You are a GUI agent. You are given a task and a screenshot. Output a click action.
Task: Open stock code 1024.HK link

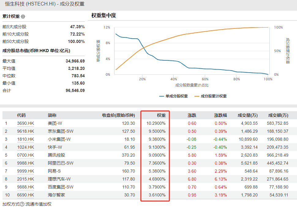(26, 147)
